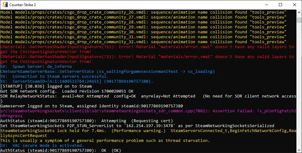Click the magenta 'Assertion Failed' line

click(148, 113)
